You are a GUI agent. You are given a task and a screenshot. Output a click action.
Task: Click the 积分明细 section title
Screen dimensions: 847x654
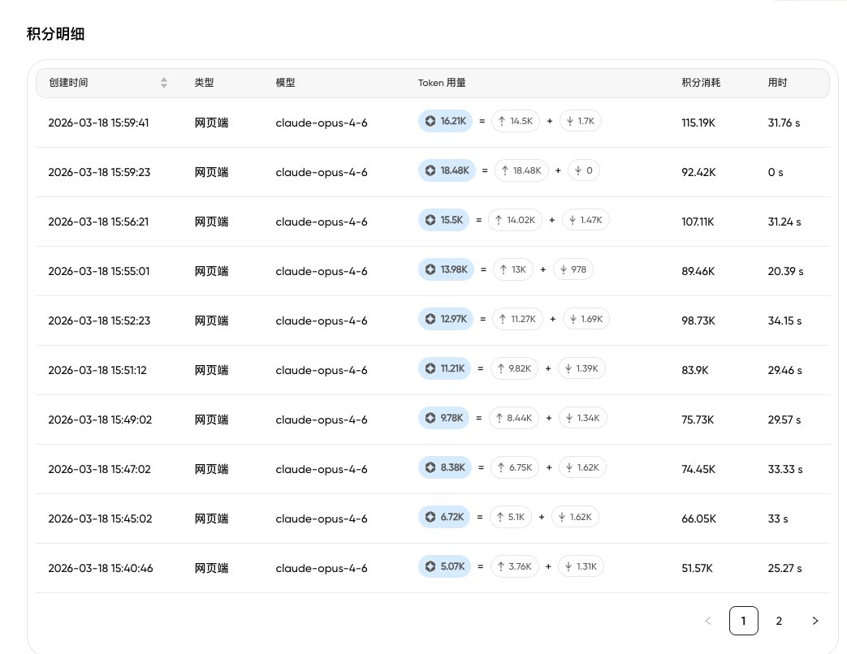coord(56,34)
